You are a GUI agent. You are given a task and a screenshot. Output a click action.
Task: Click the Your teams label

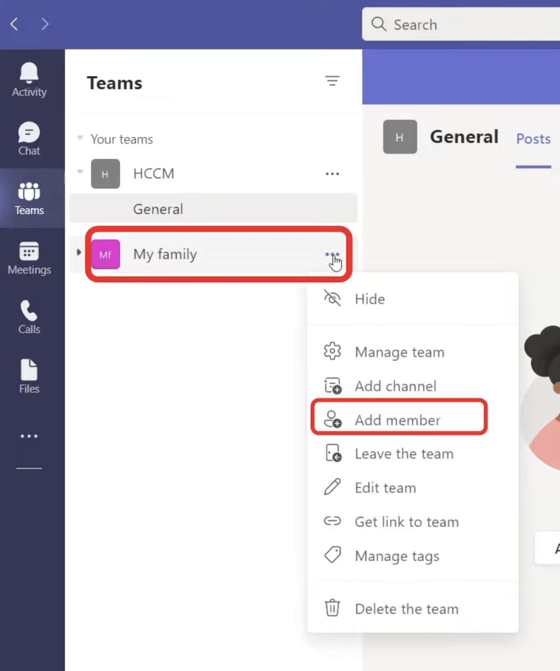[x=122, y=139]
